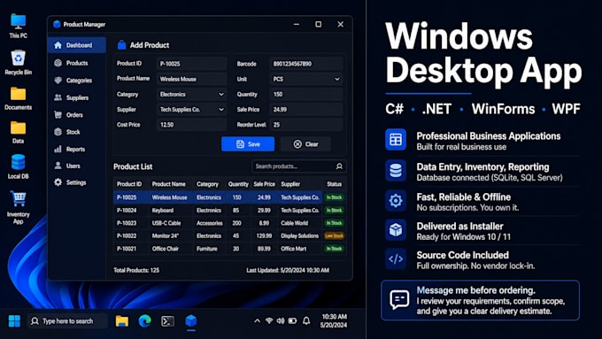The image size is (602, 339).
Task: Open Users in the sidebar
Action: pyautogui.click(x=77, y=166)
